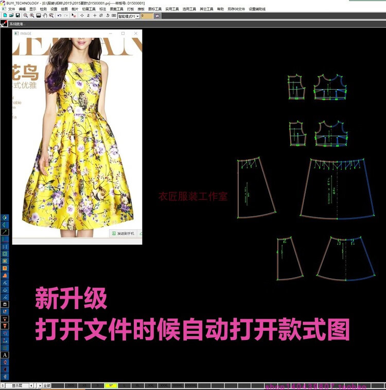The width and height of the screenshot is (386, 390).
Task: Click the left arrow next to 显示层
Action: 31,385
